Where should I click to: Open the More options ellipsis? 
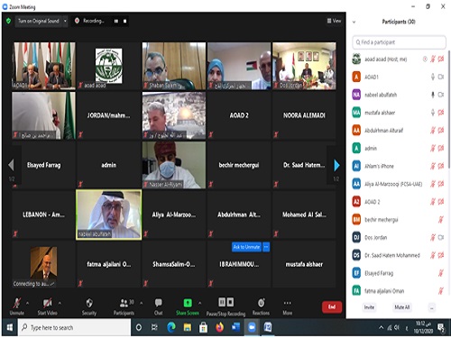click(287, 303)
